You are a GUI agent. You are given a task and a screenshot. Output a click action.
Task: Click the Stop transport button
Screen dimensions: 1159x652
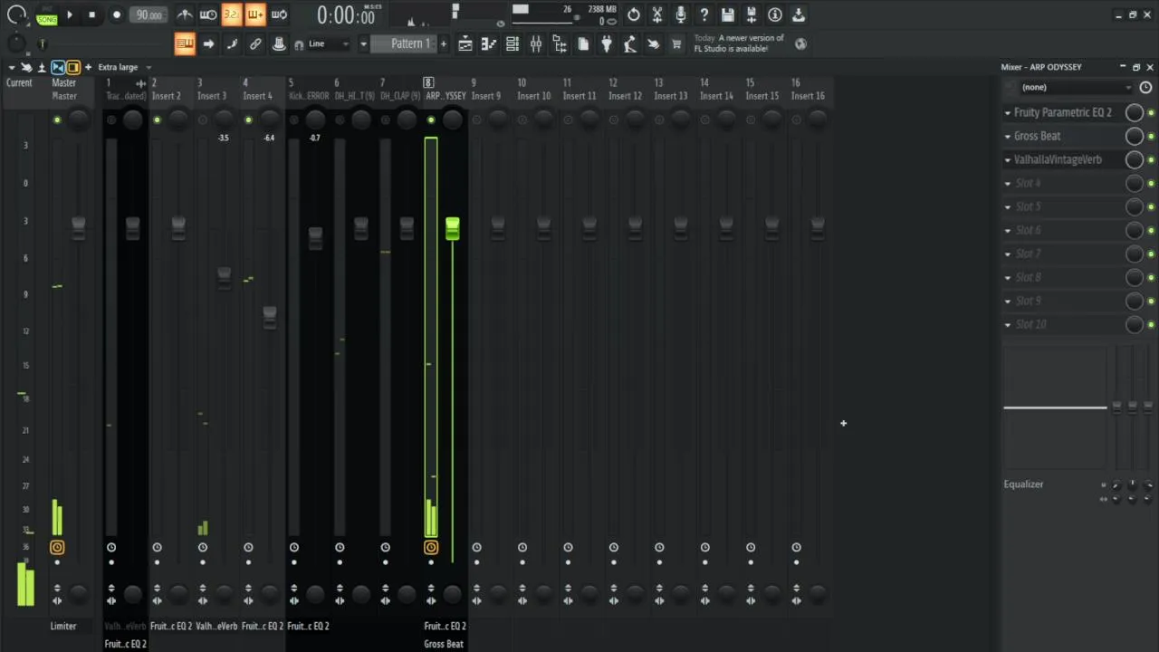click(91, 14)
